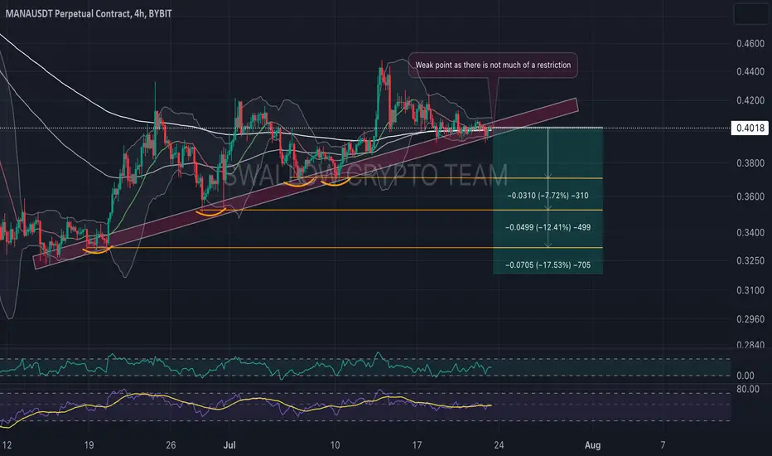The image size is (772, 456).
Task: Click the -0.0499 (-12.41%) -499 measurement label
Action: (548, 227)
